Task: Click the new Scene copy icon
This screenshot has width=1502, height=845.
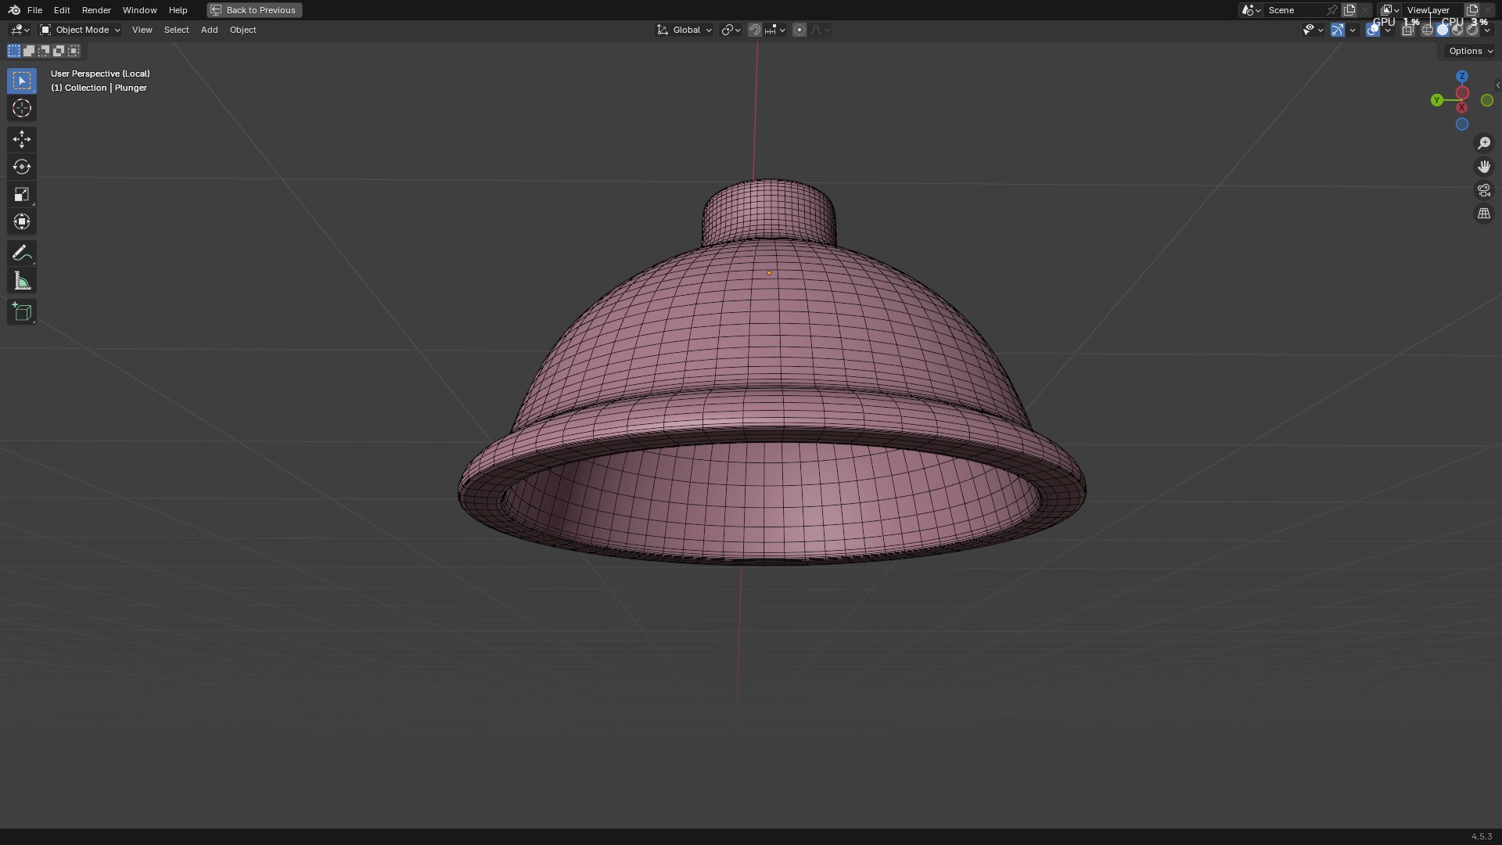Action: point(1349,10)
